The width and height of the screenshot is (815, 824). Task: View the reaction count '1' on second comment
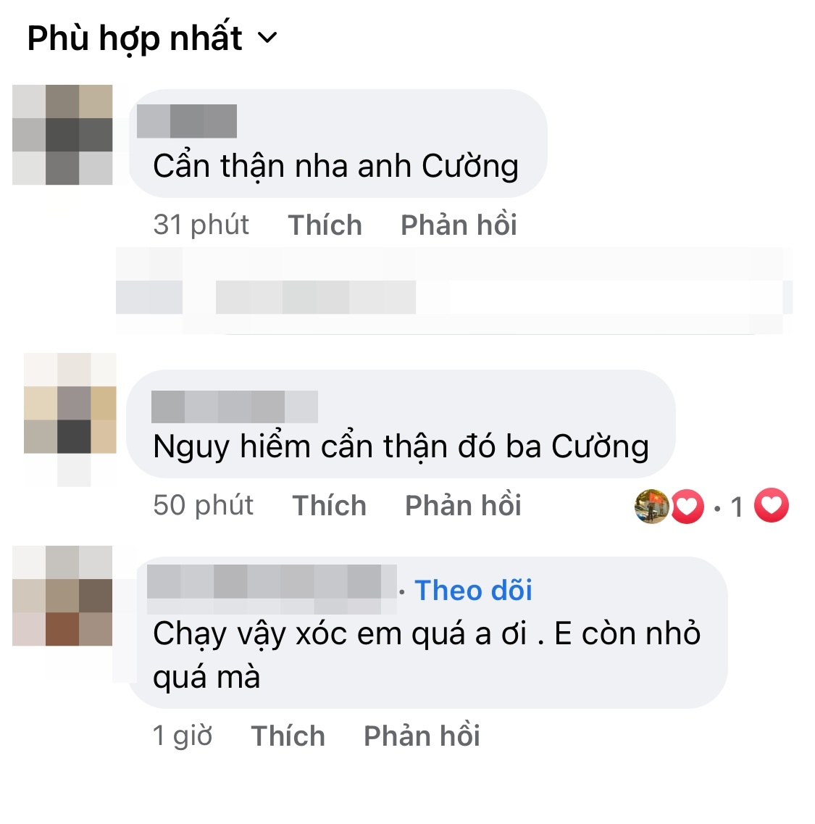737,507
